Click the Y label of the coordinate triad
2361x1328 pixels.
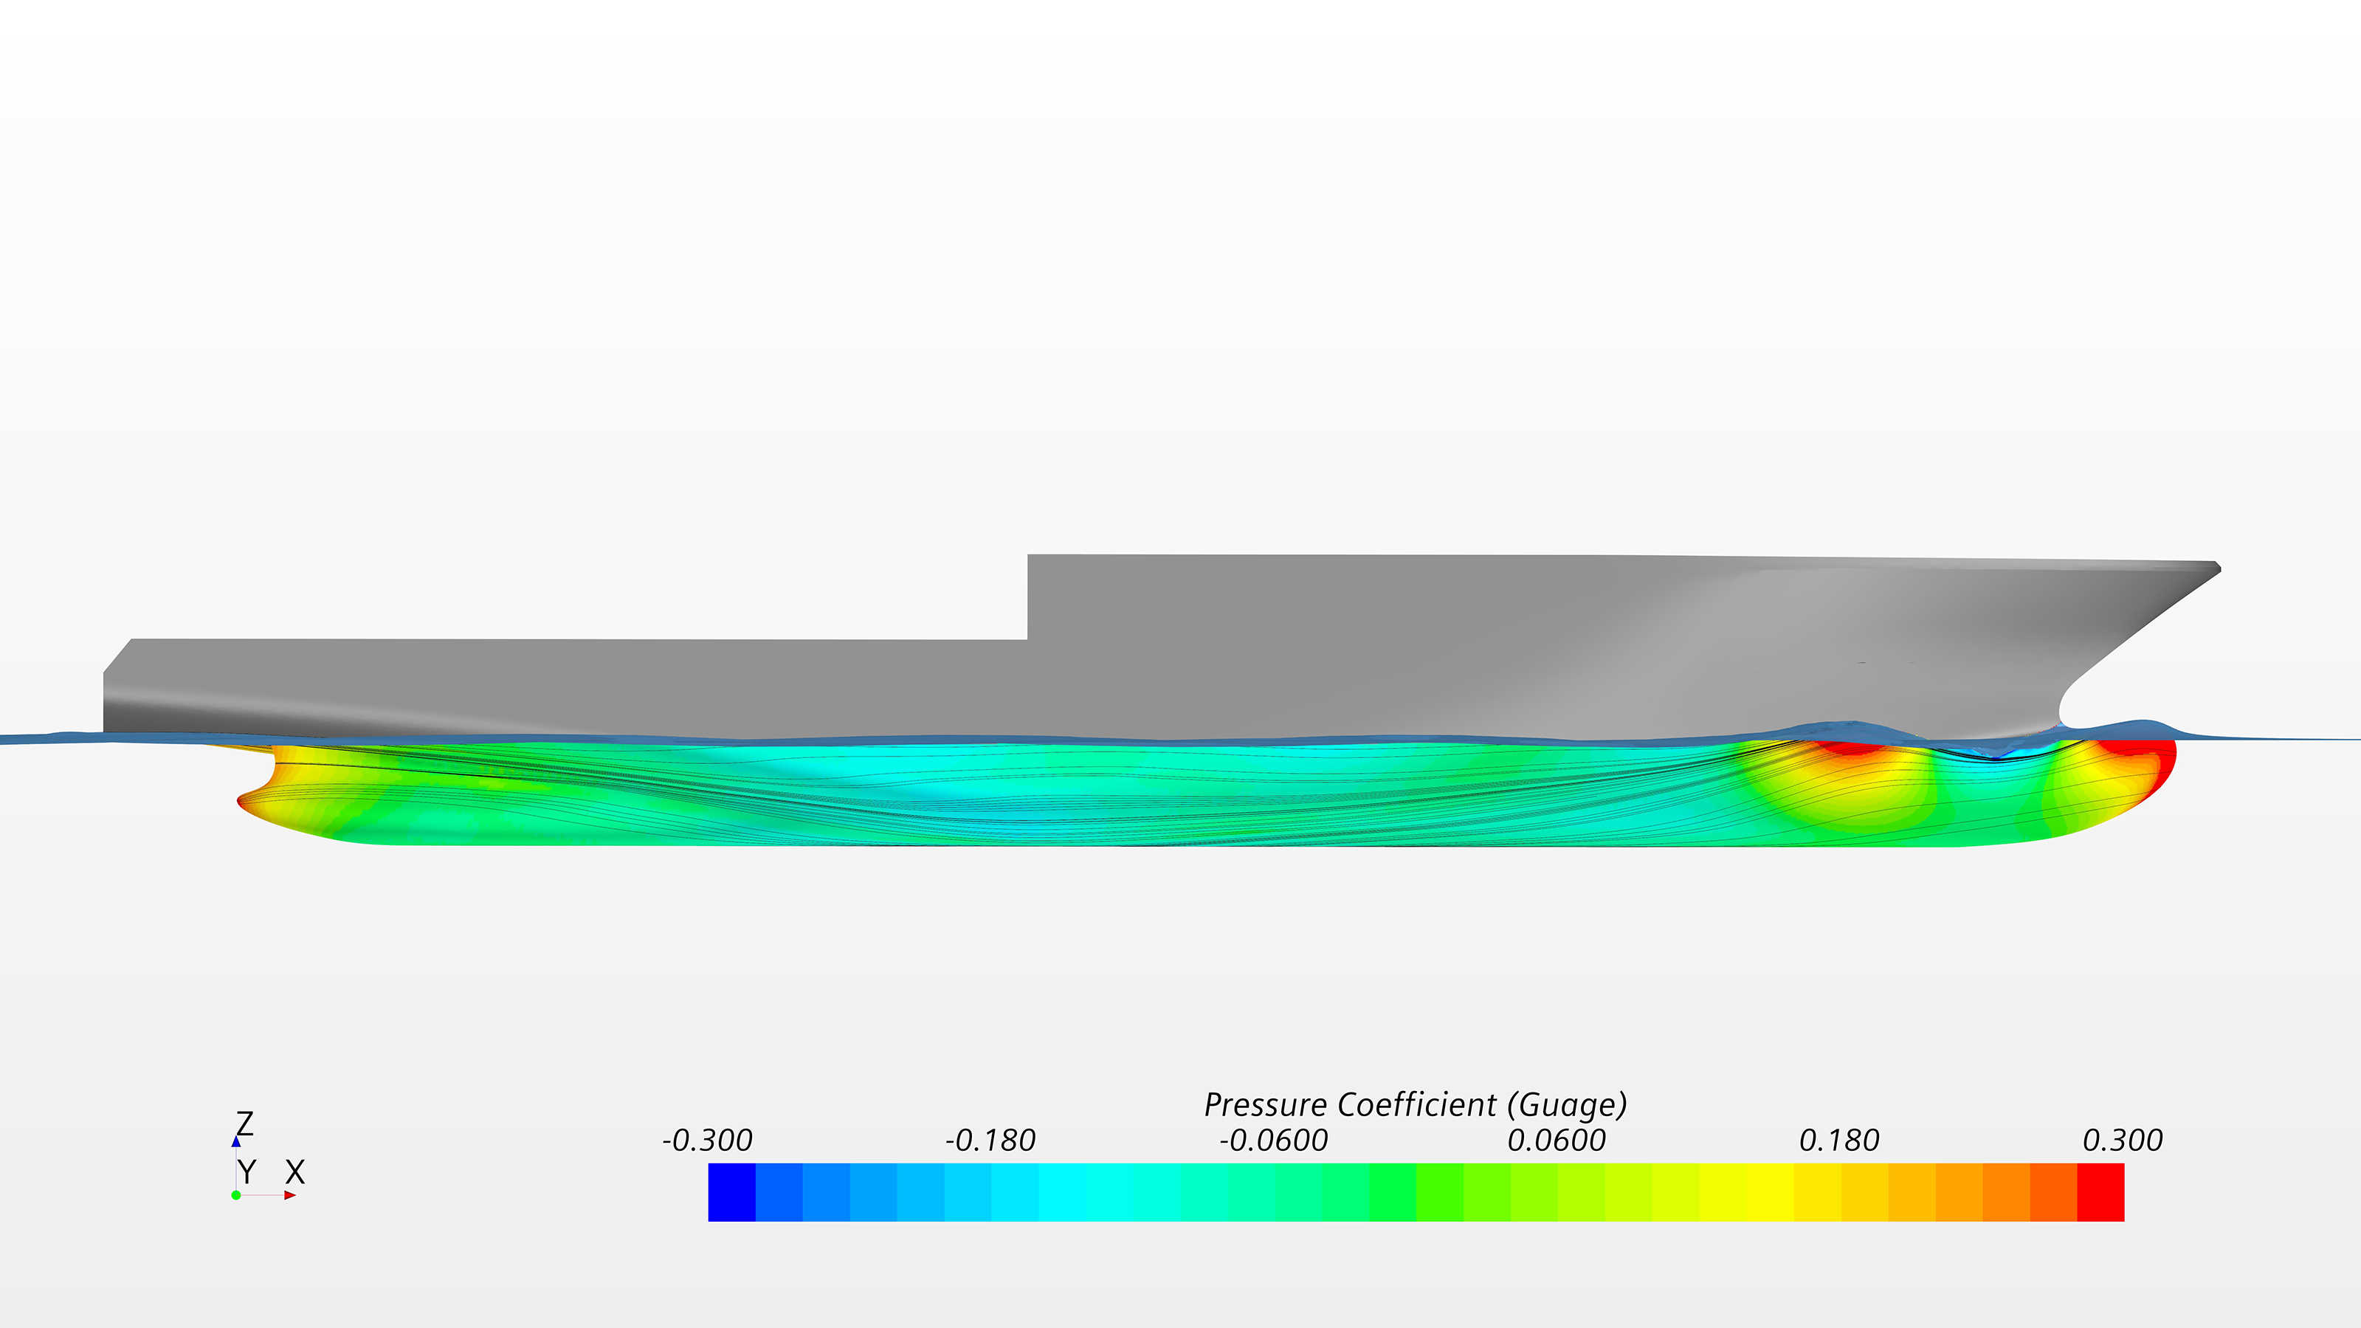(247, 1172)
